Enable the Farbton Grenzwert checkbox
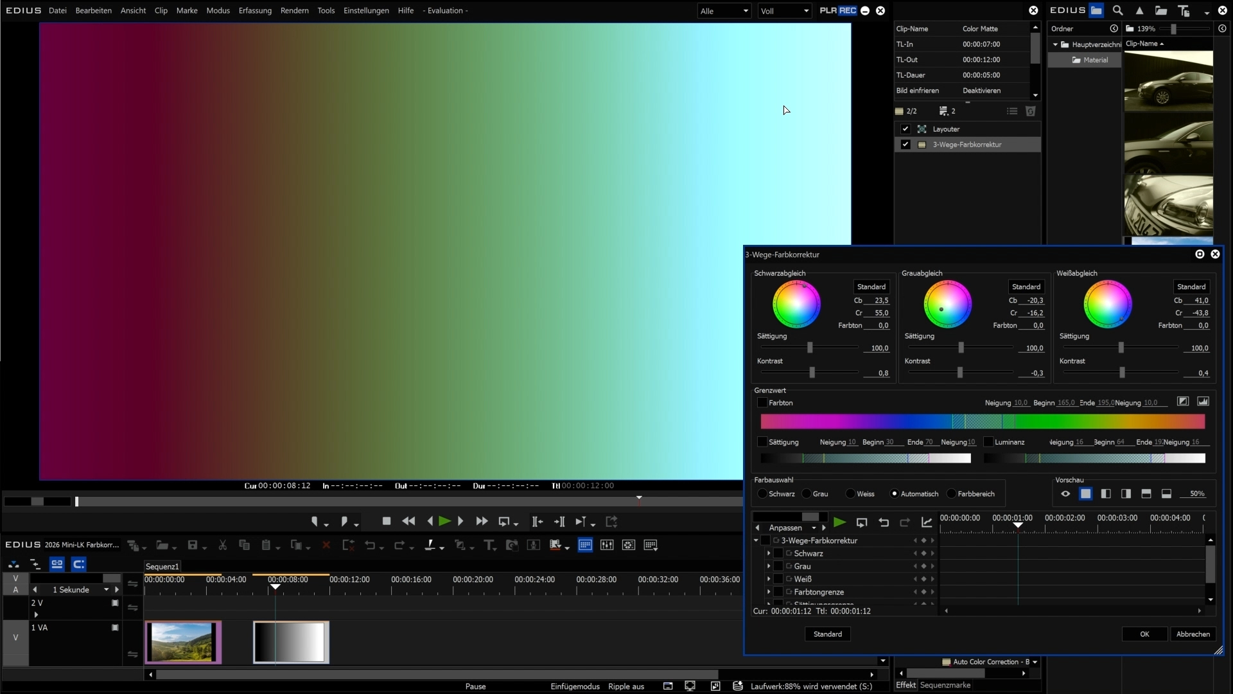The image size is (1233, 694). 762,403
